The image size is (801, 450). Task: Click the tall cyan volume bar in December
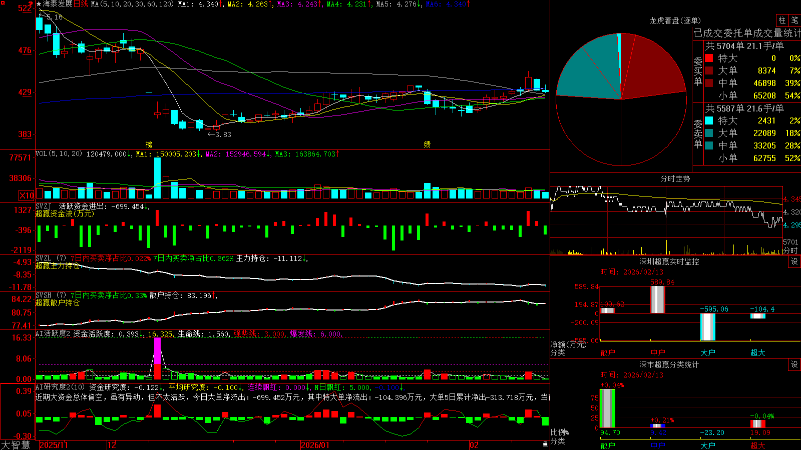click(x=158, y=178)
